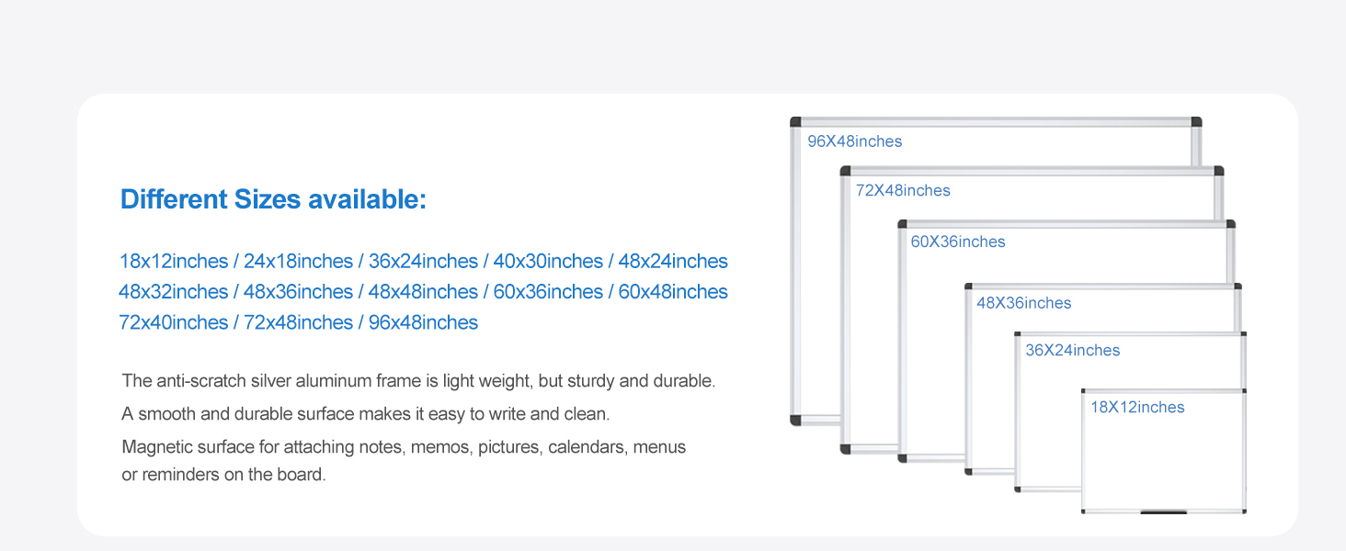
Task: Click the 48x24inches size text
Action: [x=673, y=262]
